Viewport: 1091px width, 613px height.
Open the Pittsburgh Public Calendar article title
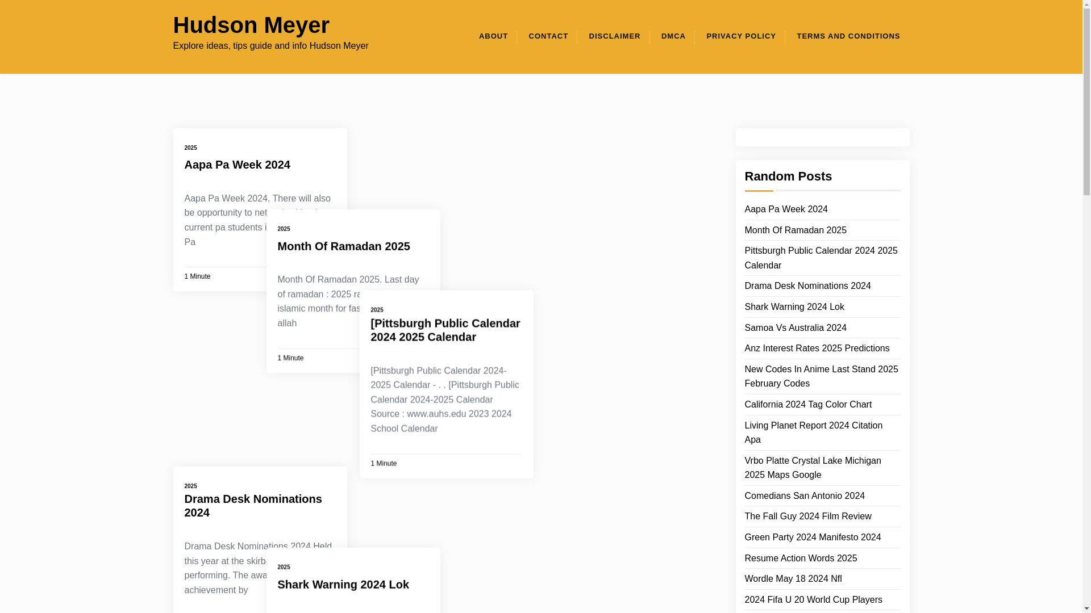(445, 330)
